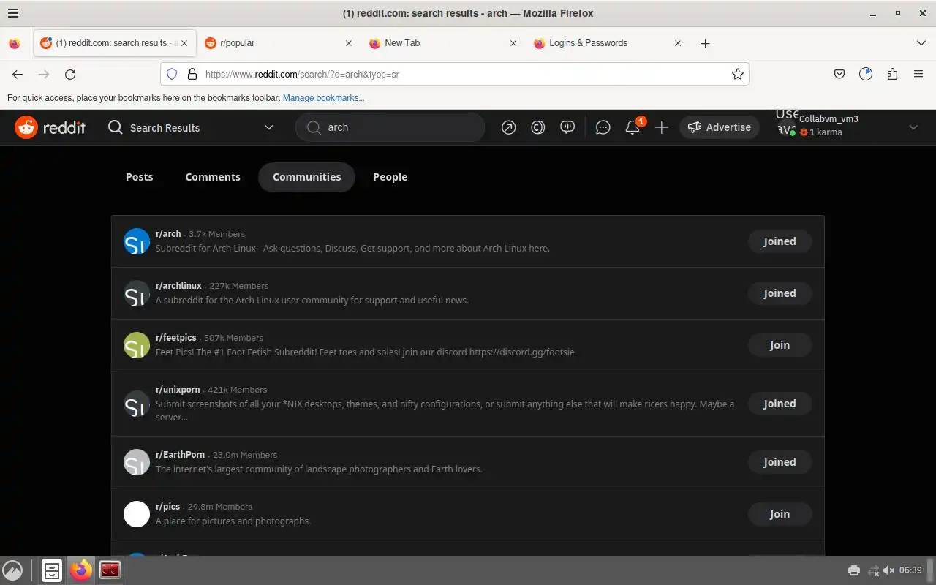This screenshot has height=585, width=936.
Task: Open the r/unixporn community avatar
Action: pos(137,404)
